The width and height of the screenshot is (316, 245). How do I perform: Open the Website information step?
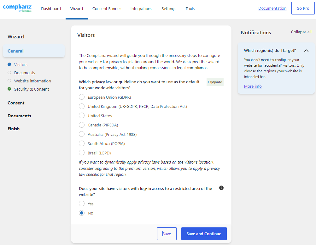[x=32, y=81]
